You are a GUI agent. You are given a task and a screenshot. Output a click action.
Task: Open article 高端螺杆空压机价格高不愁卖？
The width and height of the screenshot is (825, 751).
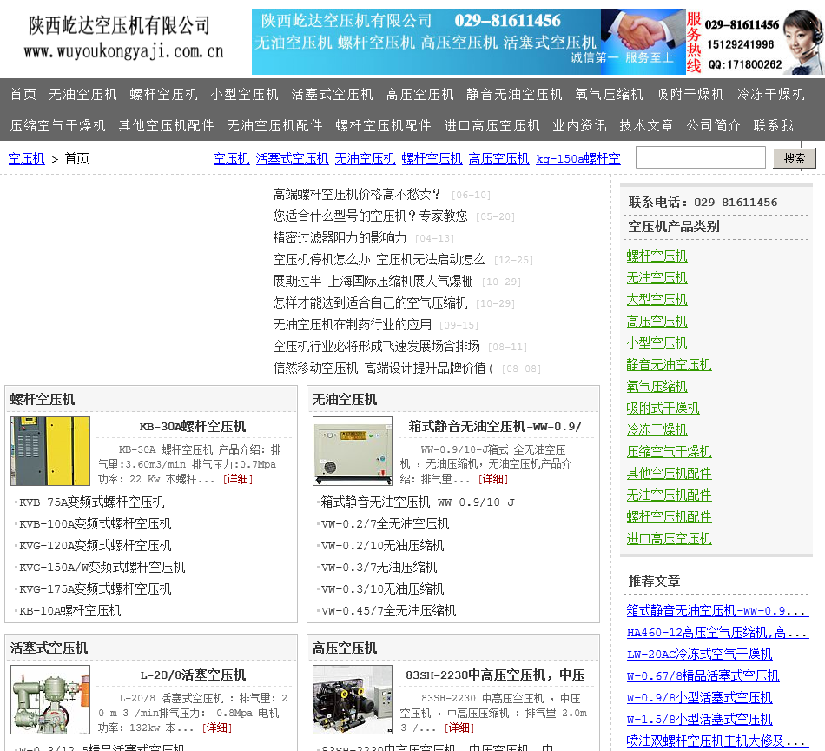357,194
